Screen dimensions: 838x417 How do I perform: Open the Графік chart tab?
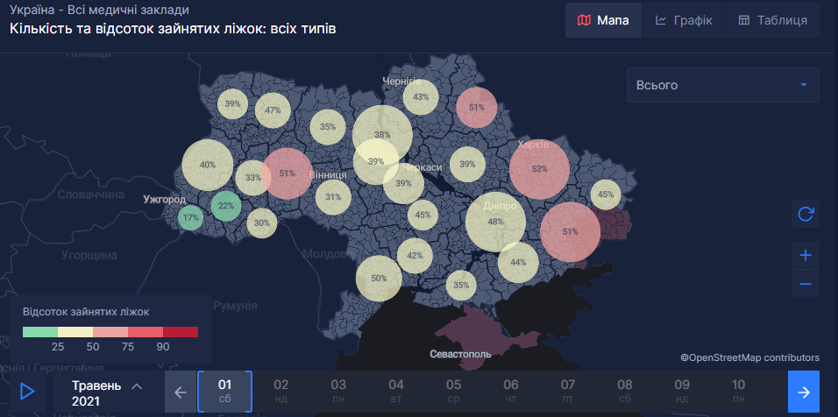pyautogui.click(x=684, y=20)
